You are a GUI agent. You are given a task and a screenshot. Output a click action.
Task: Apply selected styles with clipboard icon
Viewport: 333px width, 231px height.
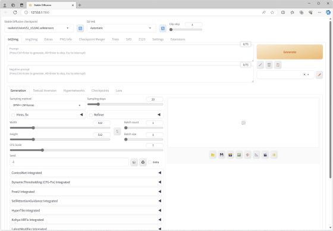point(278,65)
